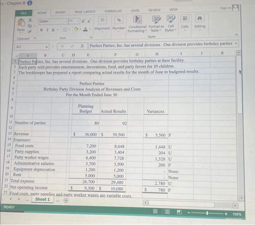255x225 pixels.
Task: Collapse the ribbon with caret arrow
Action: pos(236,35)
